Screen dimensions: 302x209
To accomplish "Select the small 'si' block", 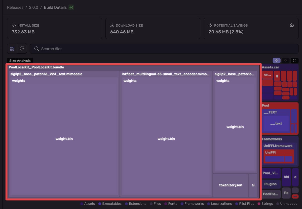I will pyautogui.click(x=253, y=185).
